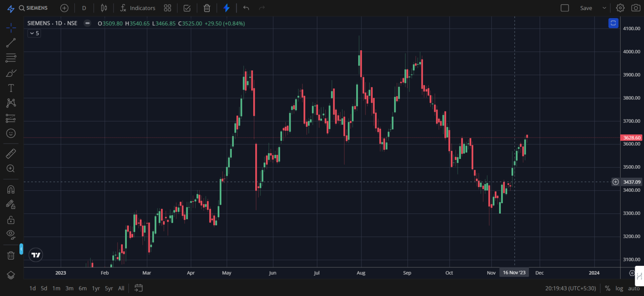Select the 5yr time range

coord(109,288)
